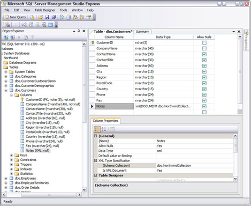
Task: Collapse the (General) properties section
Action: coord(96,136)
